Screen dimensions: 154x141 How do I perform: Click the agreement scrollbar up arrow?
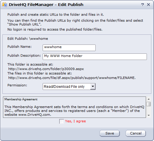tap(149, 99)
